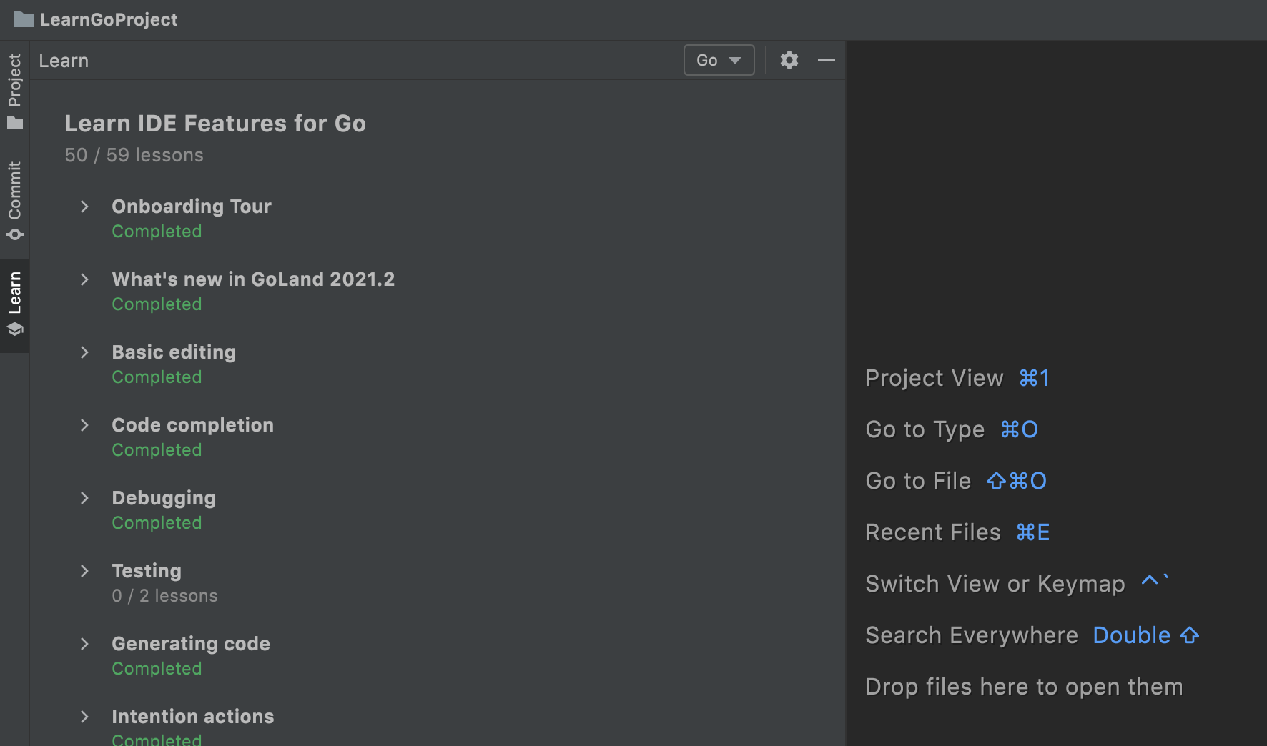Open the Debugging lesson group

point(164,498)
